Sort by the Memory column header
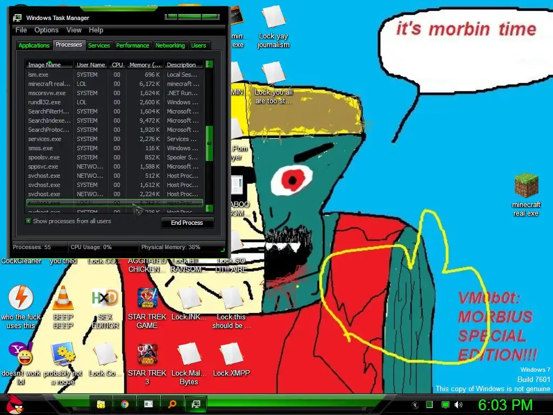553x415 pixels. pyautogui.click(x=145, y=65)
